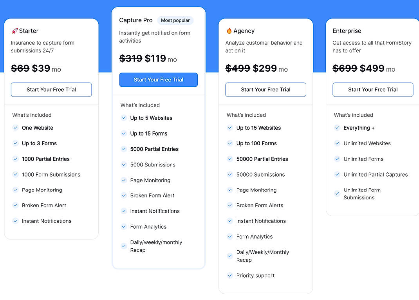Click the Capture Pro plan title

tap(135, 20)
